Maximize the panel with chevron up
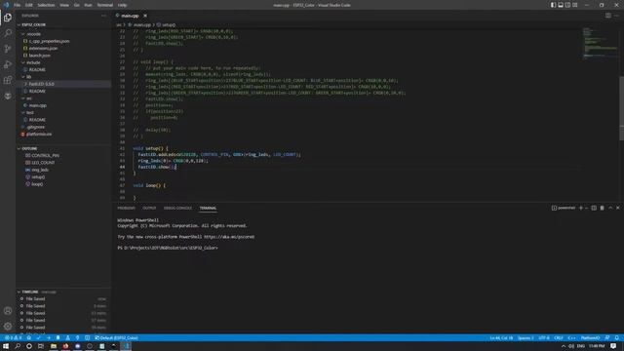The height and width of the screenshot is (351, 624). [x=610, y=208]
